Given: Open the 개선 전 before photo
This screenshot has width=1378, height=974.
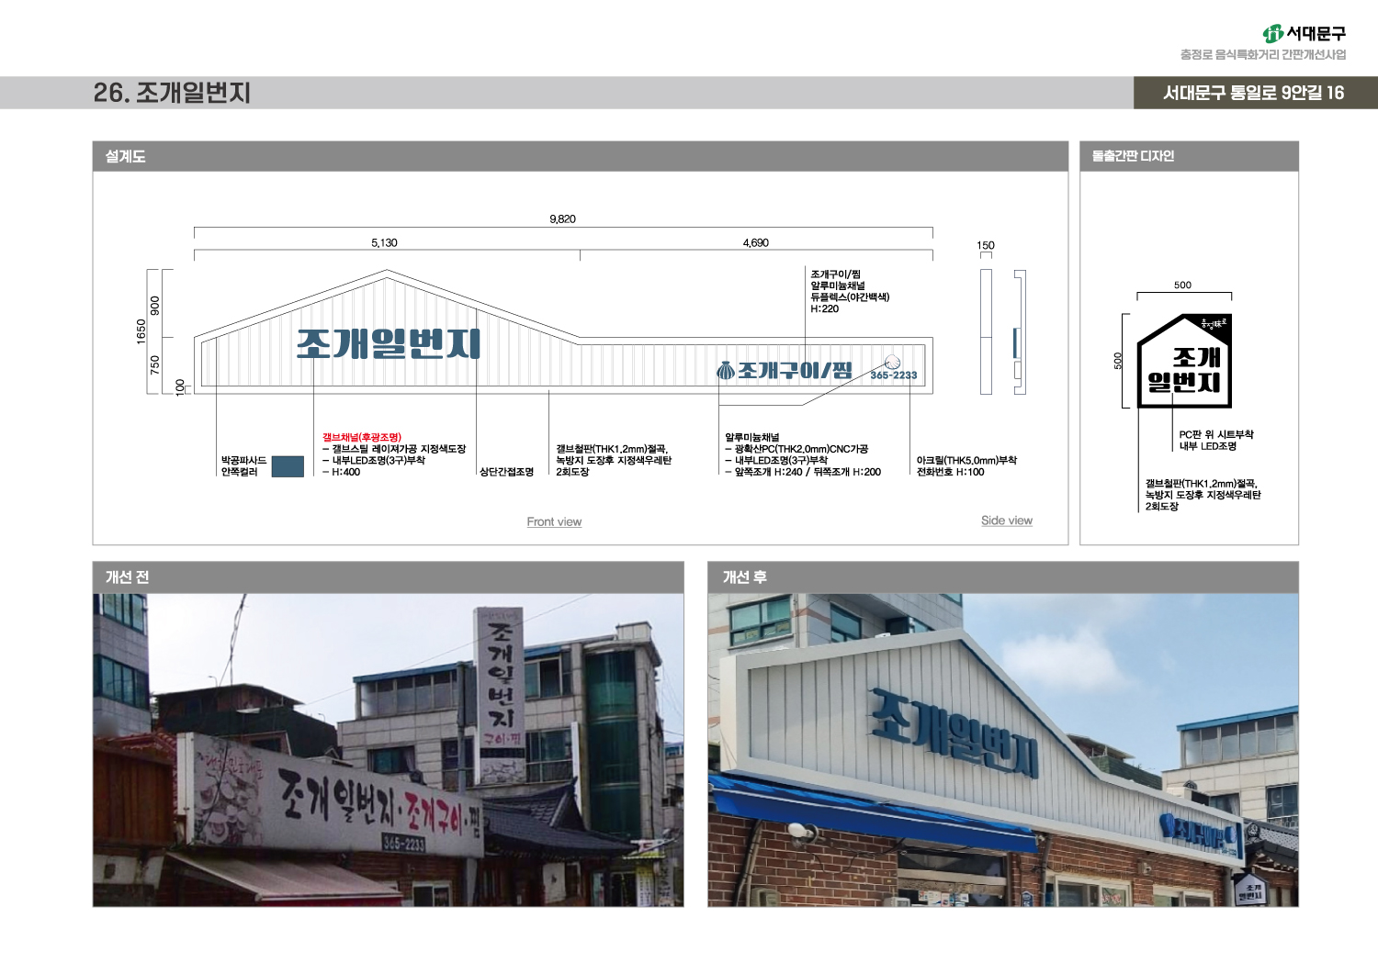Looking at the screenshot, I should (388, 750).
